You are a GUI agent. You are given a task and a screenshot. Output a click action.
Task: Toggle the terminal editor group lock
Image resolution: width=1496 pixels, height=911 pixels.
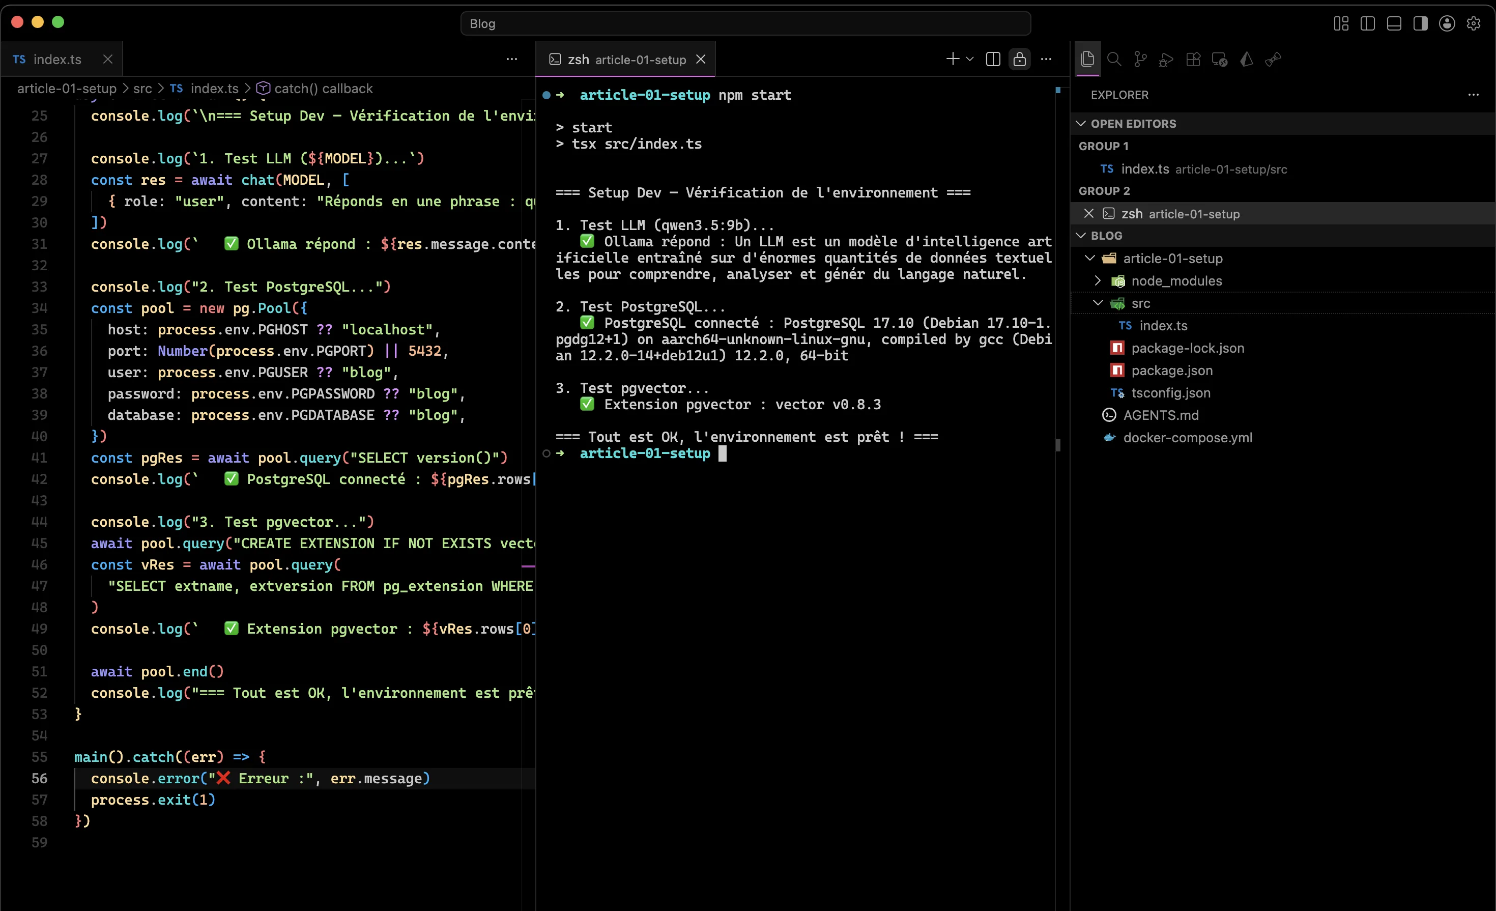1019,59
